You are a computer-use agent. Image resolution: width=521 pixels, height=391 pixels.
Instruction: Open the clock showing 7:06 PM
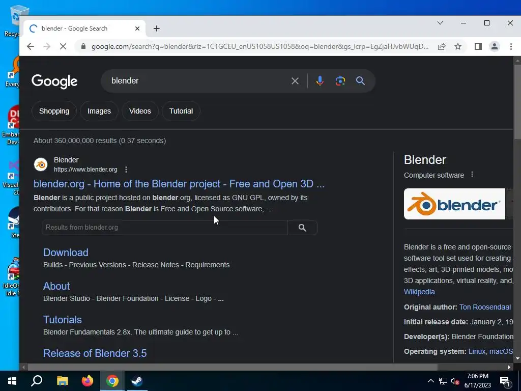[477, 381]
